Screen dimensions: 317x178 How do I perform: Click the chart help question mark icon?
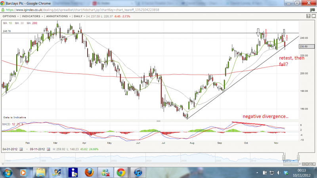pos(308,16)
